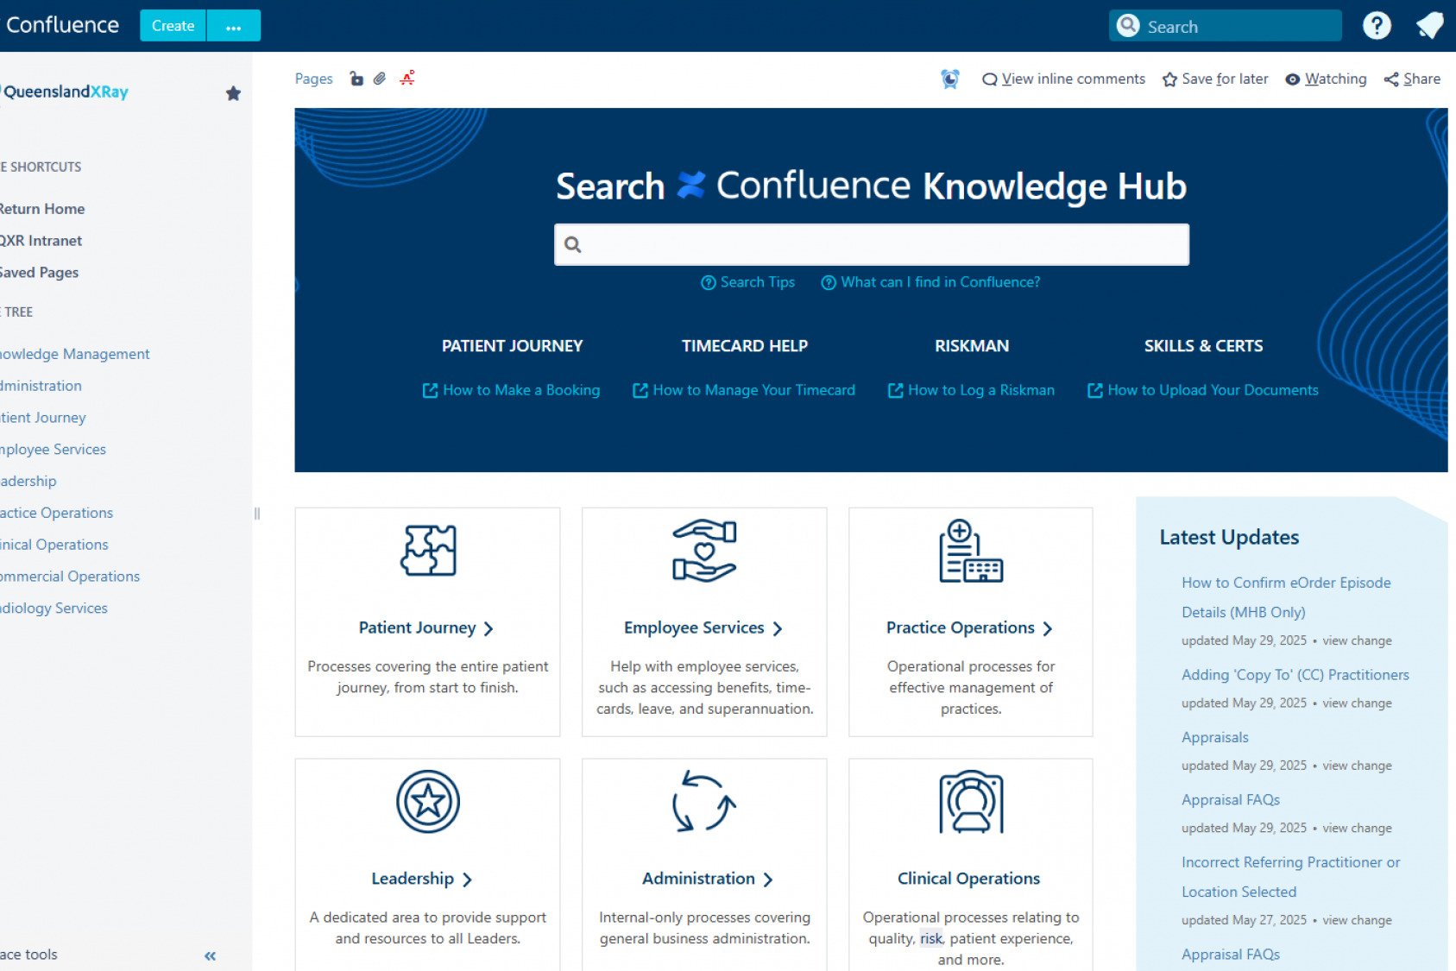
Task: Click the Administration cycle arrows icon
Action: (704, 802)
